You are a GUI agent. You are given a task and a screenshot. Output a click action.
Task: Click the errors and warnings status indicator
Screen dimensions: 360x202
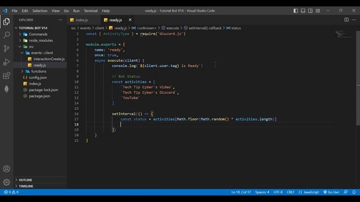point(11,192)
